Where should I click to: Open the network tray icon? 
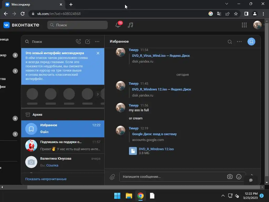230,196
